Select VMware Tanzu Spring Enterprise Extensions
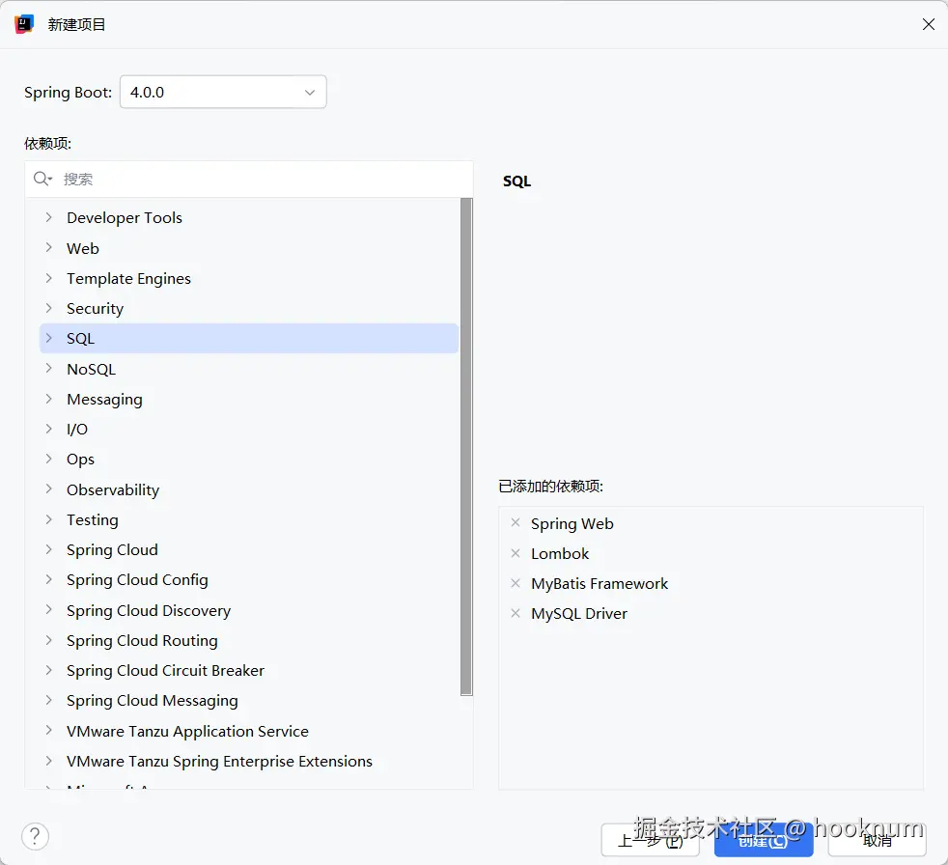 219,762
